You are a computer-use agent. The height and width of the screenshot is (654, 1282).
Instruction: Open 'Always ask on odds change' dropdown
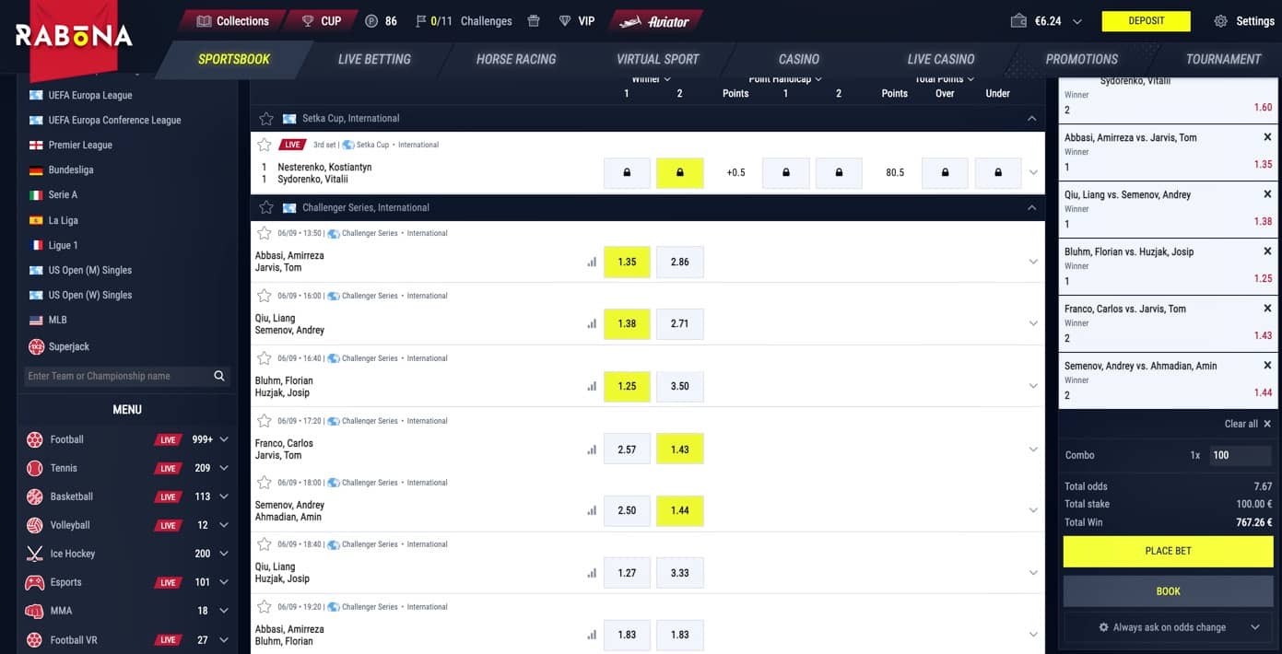click(x=1168, y=627)
